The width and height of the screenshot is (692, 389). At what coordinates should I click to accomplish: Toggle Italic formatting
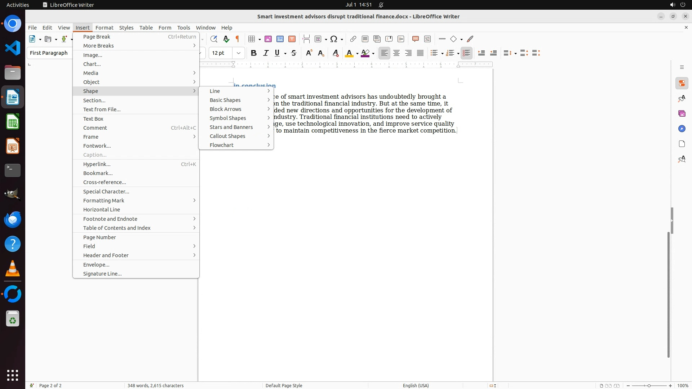(266, 53)
